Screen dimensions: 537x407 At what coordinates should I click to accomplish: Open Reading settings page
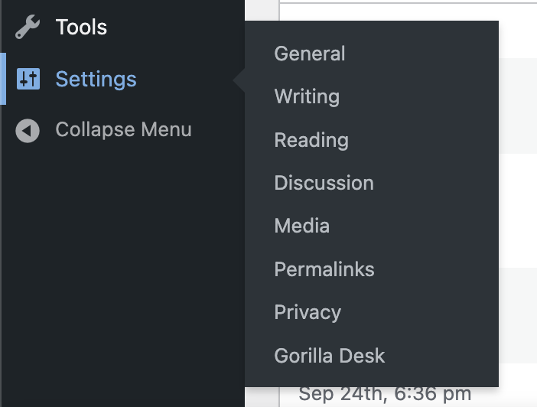point(311,140)
